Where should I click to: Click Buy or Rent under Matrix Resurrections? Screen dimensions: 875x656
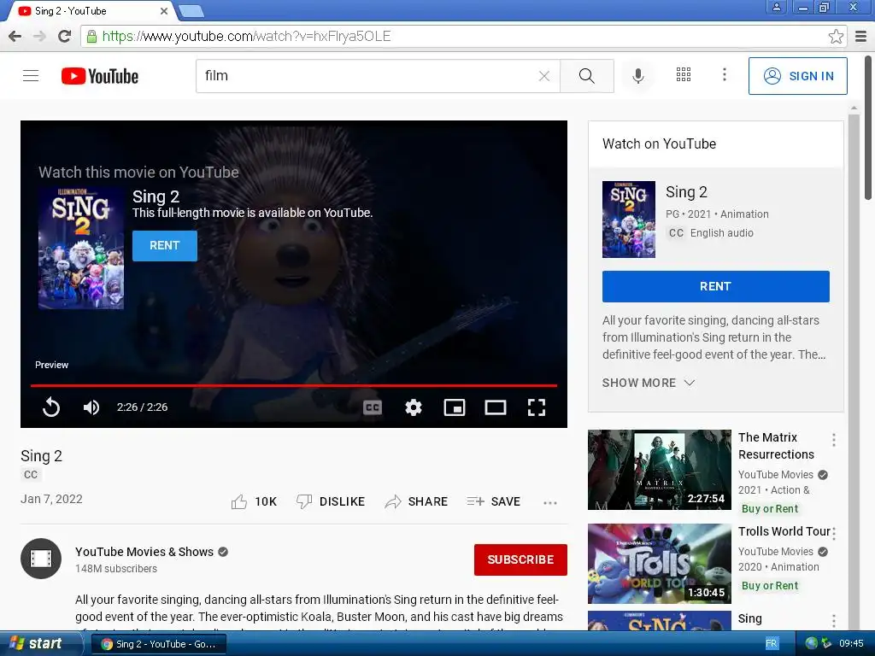[x=770, y=509]
